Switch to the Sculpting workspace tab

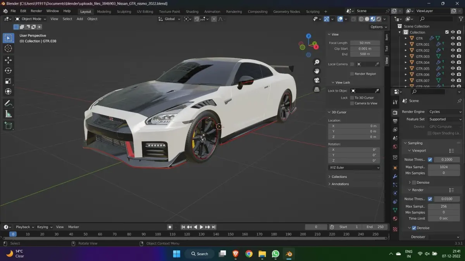click(x=124, y=12)
